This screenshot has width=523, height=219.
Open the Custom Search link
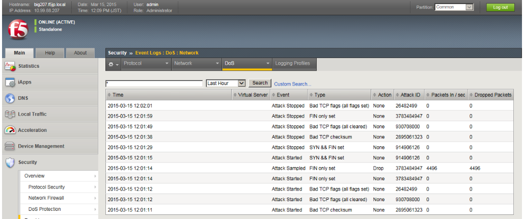click(x=292, y=84)
